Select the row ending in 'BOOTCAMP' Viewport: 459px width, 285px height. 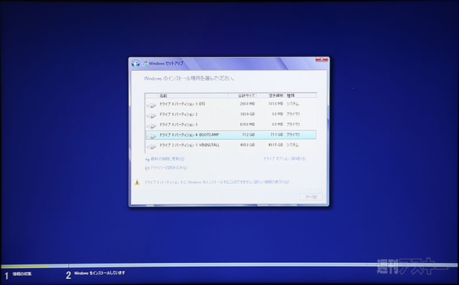coord(231,134)
